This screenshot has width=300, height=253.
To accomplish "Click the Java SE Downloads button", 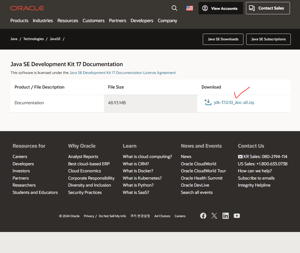I will coord(223,39).
